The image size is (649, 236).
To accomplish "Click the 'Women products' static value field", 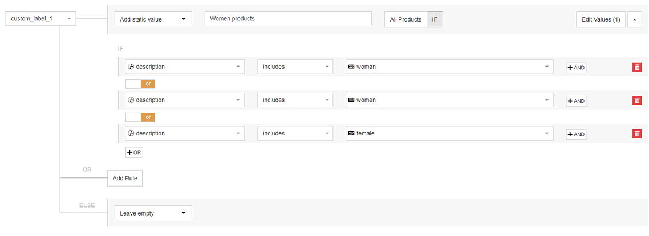I will (288, 19).
